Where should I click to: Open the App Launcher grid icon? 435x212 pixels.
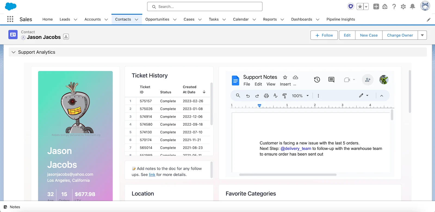pyautogui.click(x=10, y=19)
